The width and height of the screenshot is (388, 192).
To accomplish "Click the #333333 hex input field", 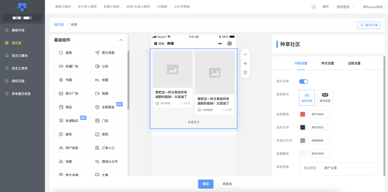I will click(319, 127).
